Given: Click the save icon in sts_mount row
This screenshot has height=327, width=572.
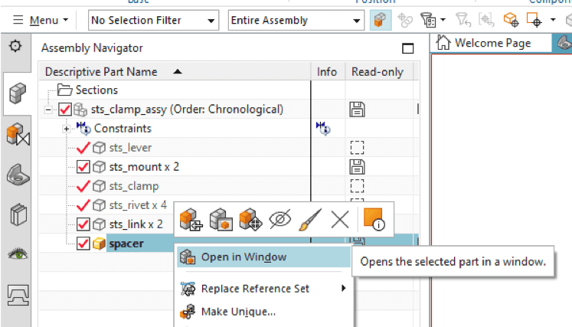Looking at the screenshot, I should point(357,167).
